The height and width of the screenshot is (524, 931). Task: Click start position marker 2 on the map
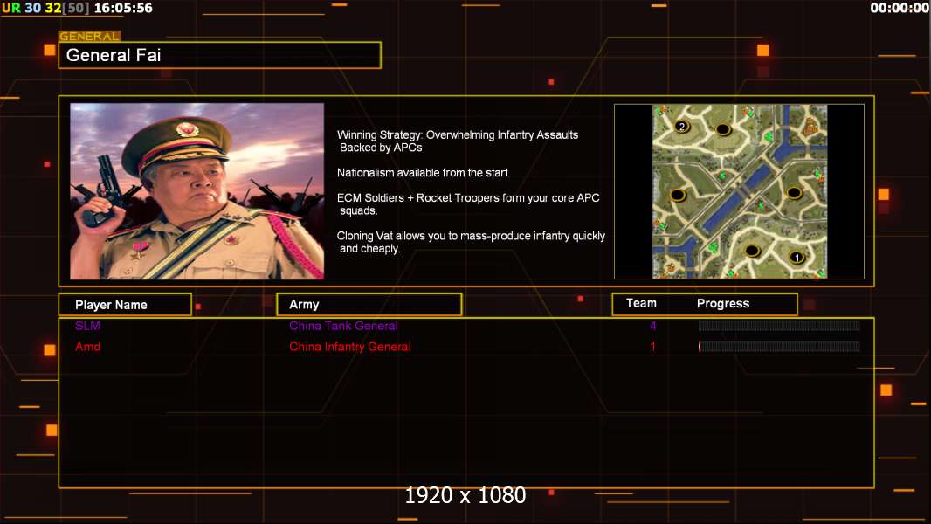[x=681, y=127]
